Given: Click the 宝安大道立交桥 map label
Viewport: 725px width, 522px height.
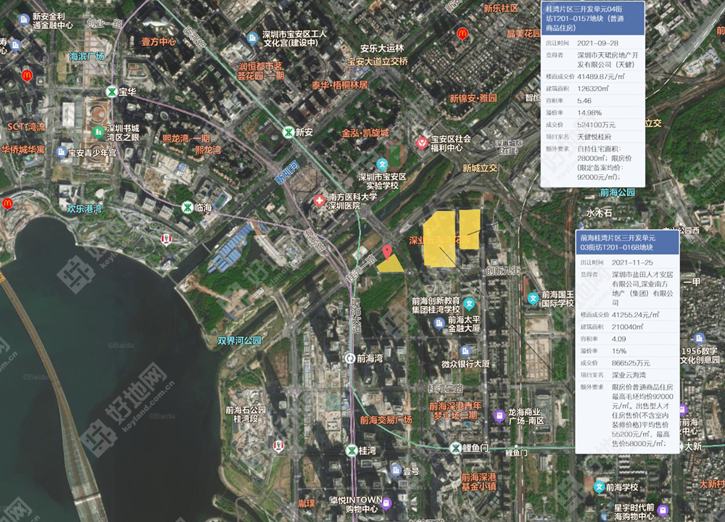Looking at the screenshot, I should point(378,61).
